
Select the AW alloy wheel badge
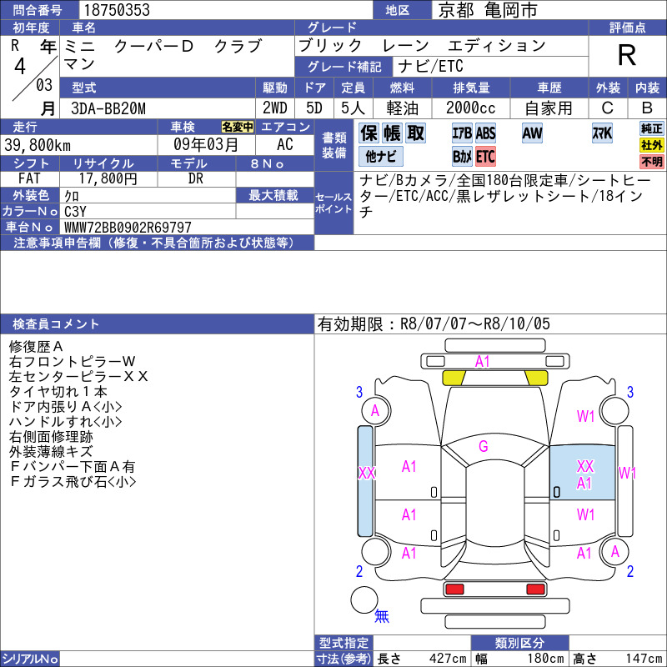pos(532,133)
